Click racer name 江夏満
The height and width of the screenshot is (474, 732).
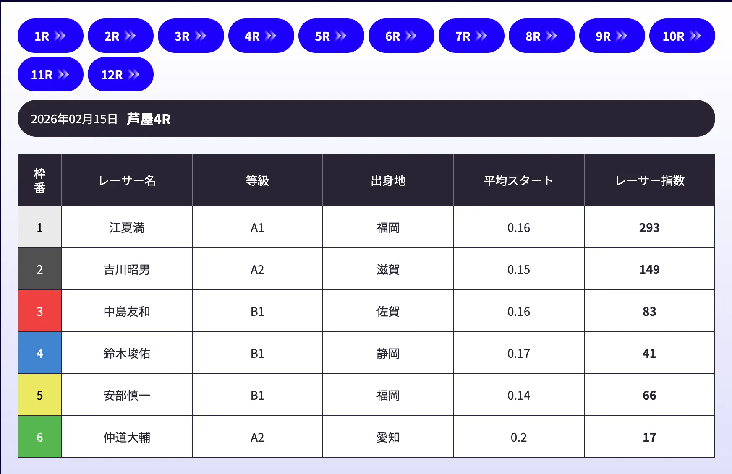click(127, 228)
